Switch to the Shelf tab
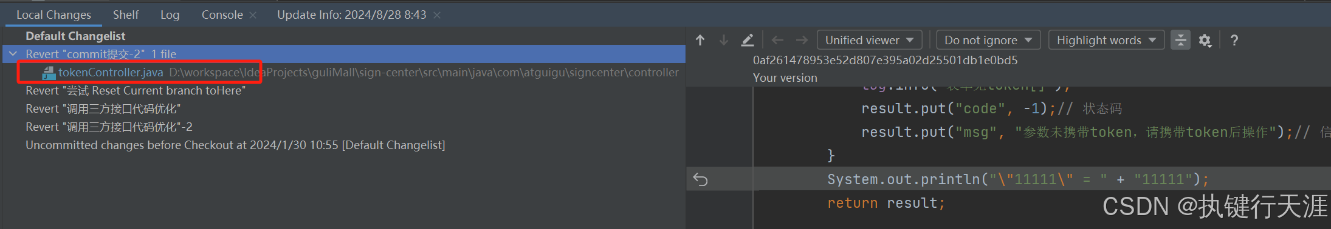 tap(126, 15)
